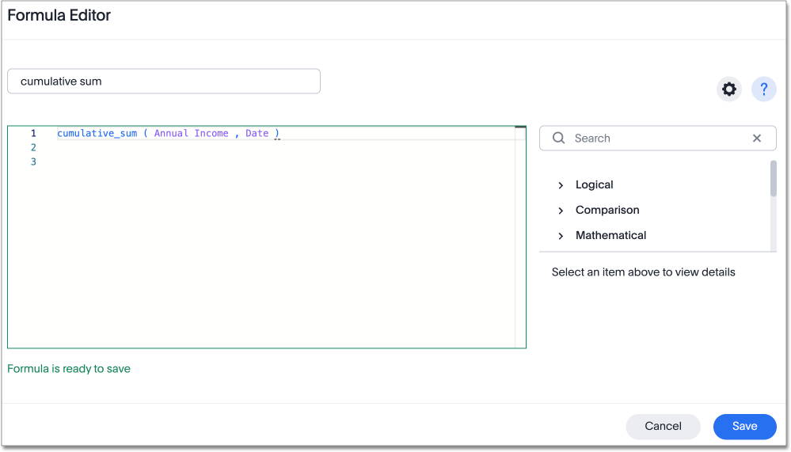Open the formula settings gear icon

tap(729, 89)
